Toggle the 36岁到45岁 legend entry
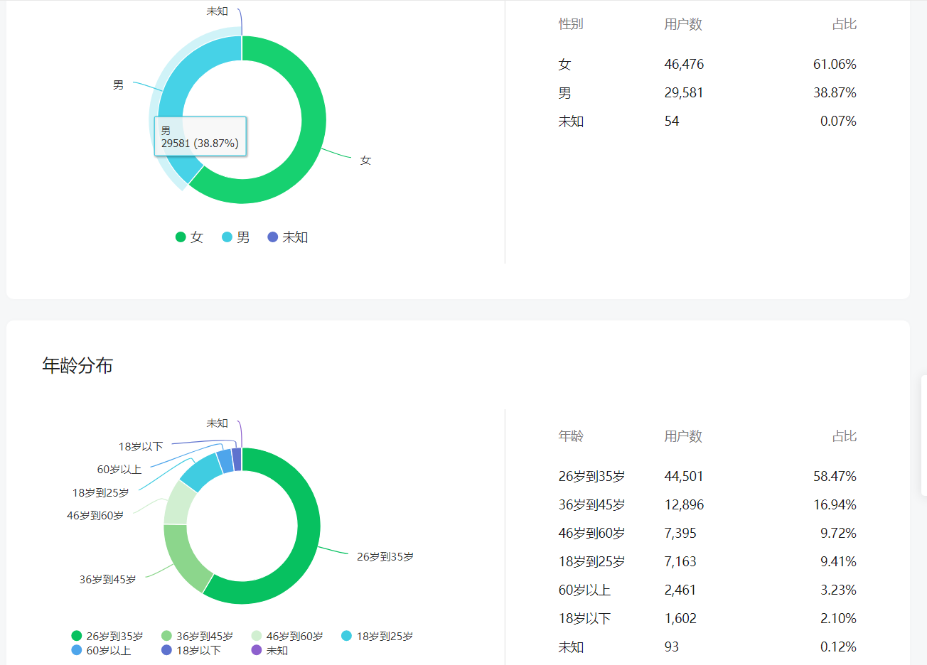This screenshot has width=927, height=665. 197,636
